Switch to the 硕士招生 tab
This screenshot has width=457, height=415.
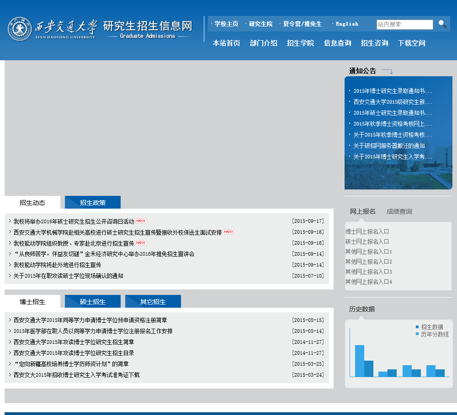click(93, 301)
